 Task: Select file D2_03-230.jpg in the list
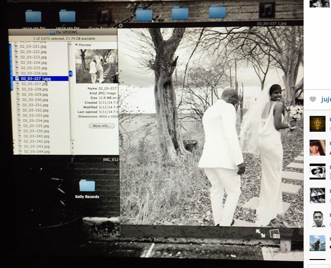pos(34,100)
